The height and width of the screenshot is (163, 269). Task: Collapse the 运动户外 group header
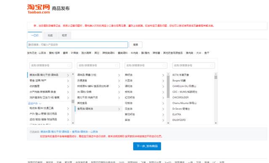click(x=34, y=103)
